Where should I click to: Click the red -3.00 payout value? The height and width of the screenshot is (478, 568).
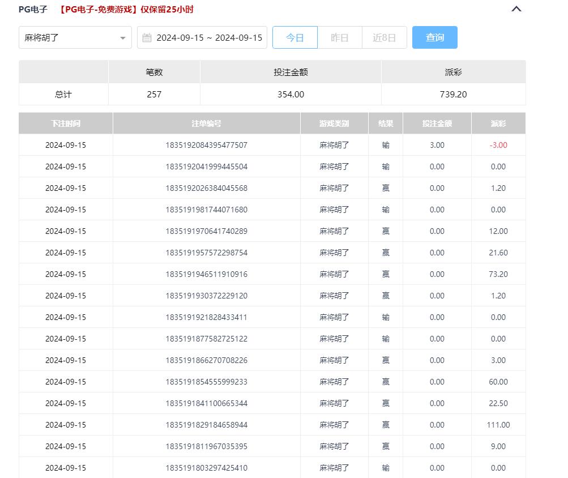pyautogui.click(x=498, y=145)
